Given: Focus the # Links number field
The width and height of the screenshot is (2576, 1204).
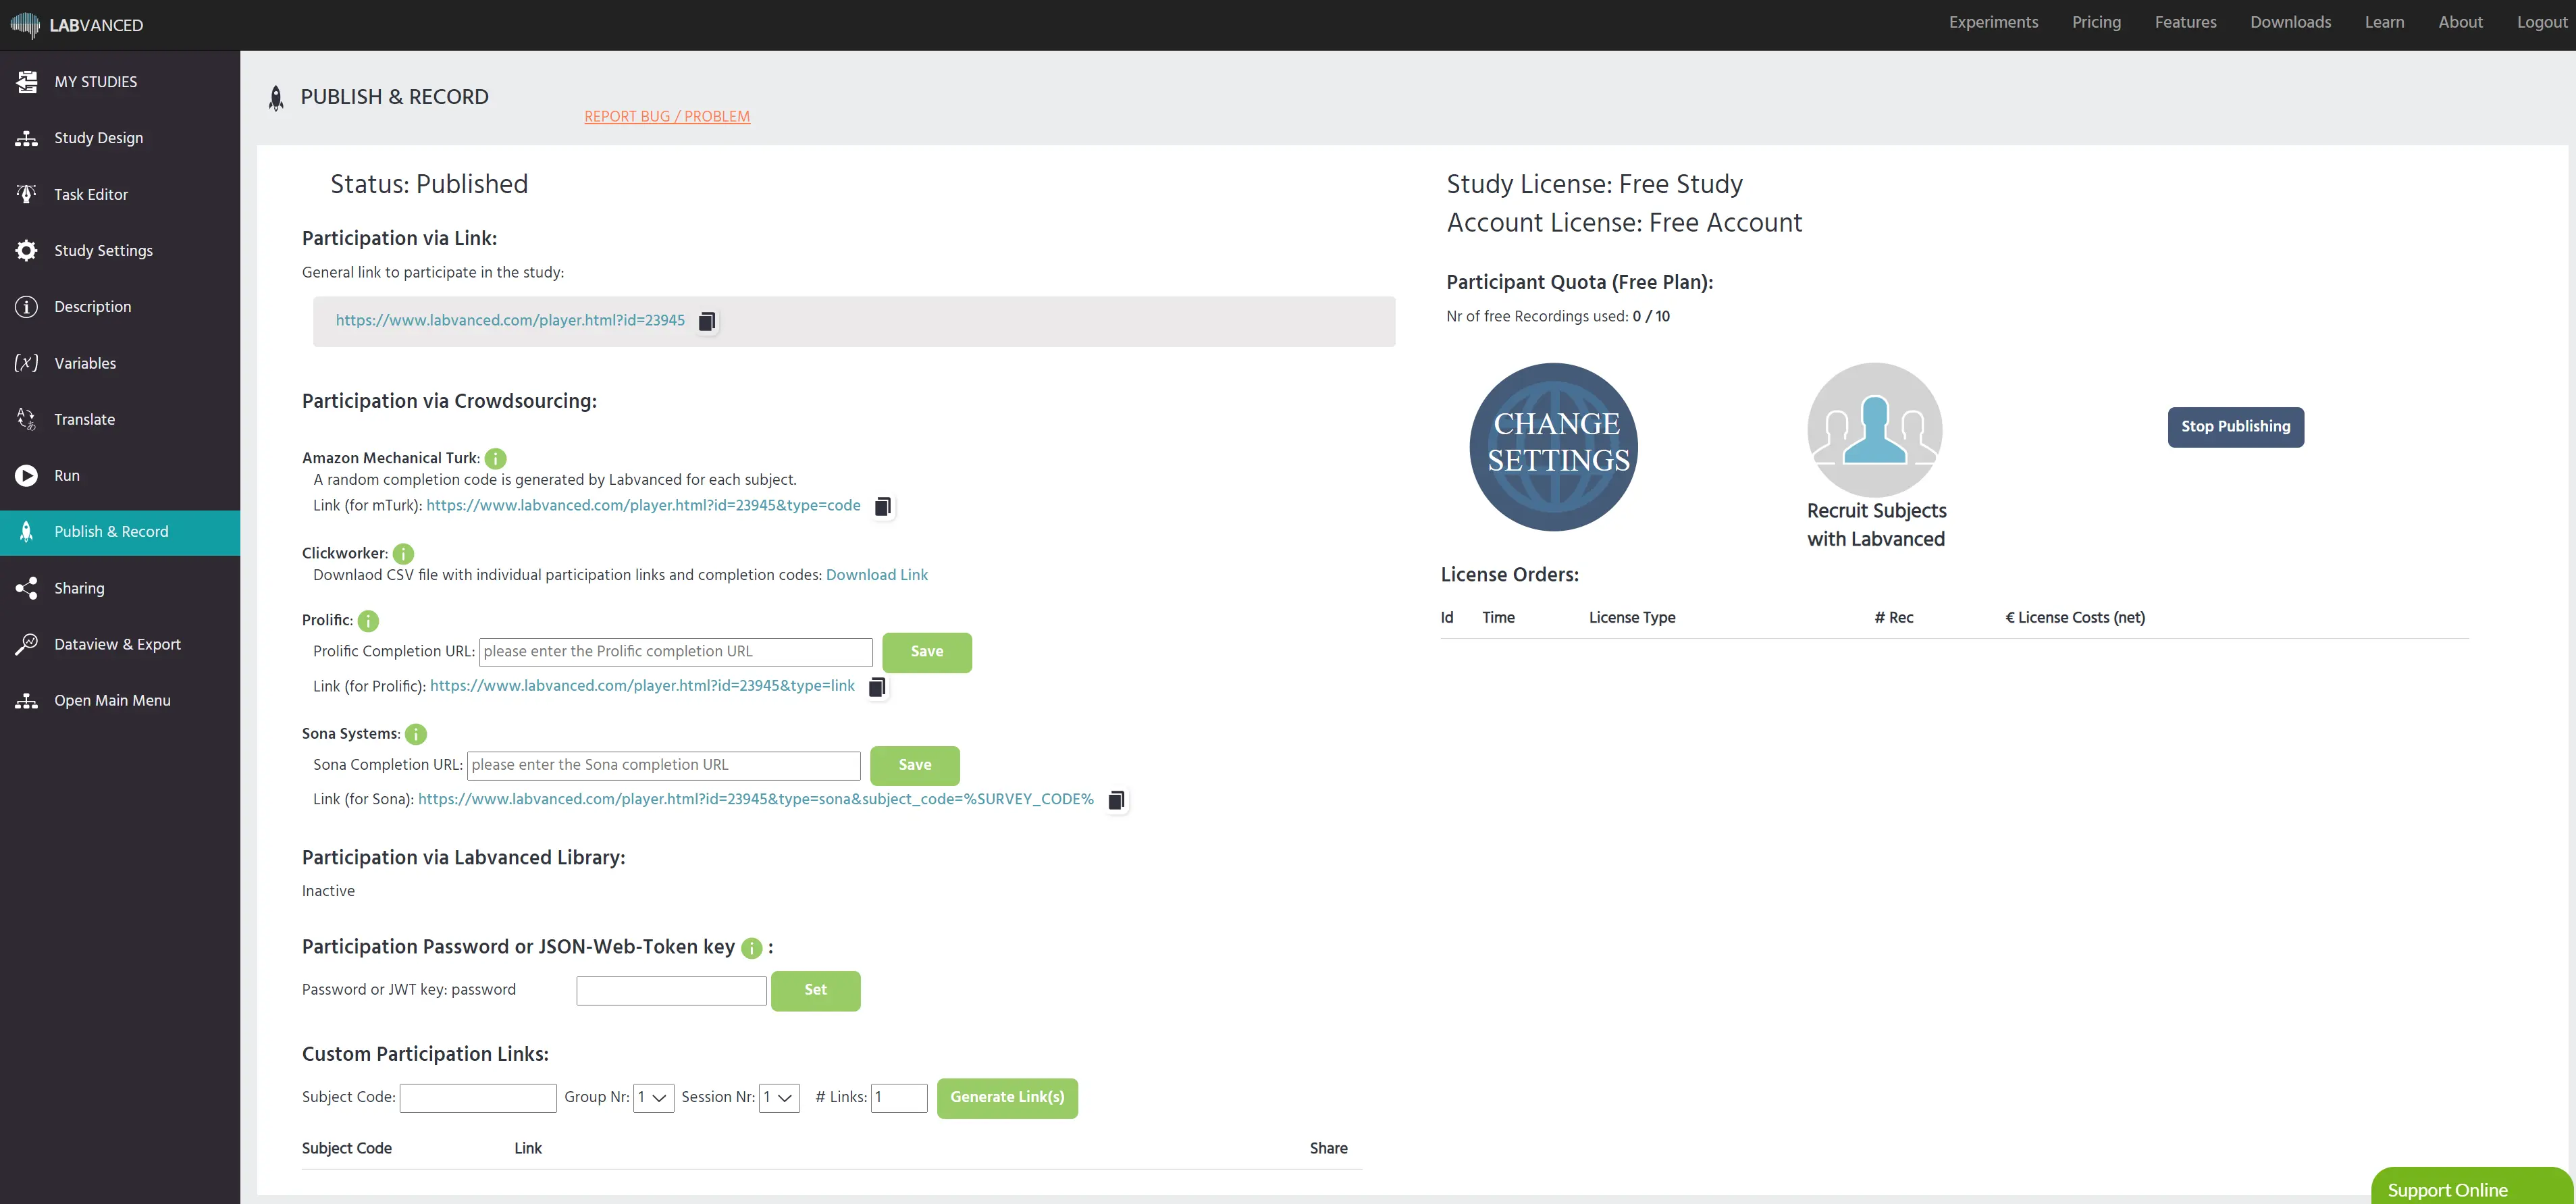Looking at the screenshot, I should tap(899, 1098).
